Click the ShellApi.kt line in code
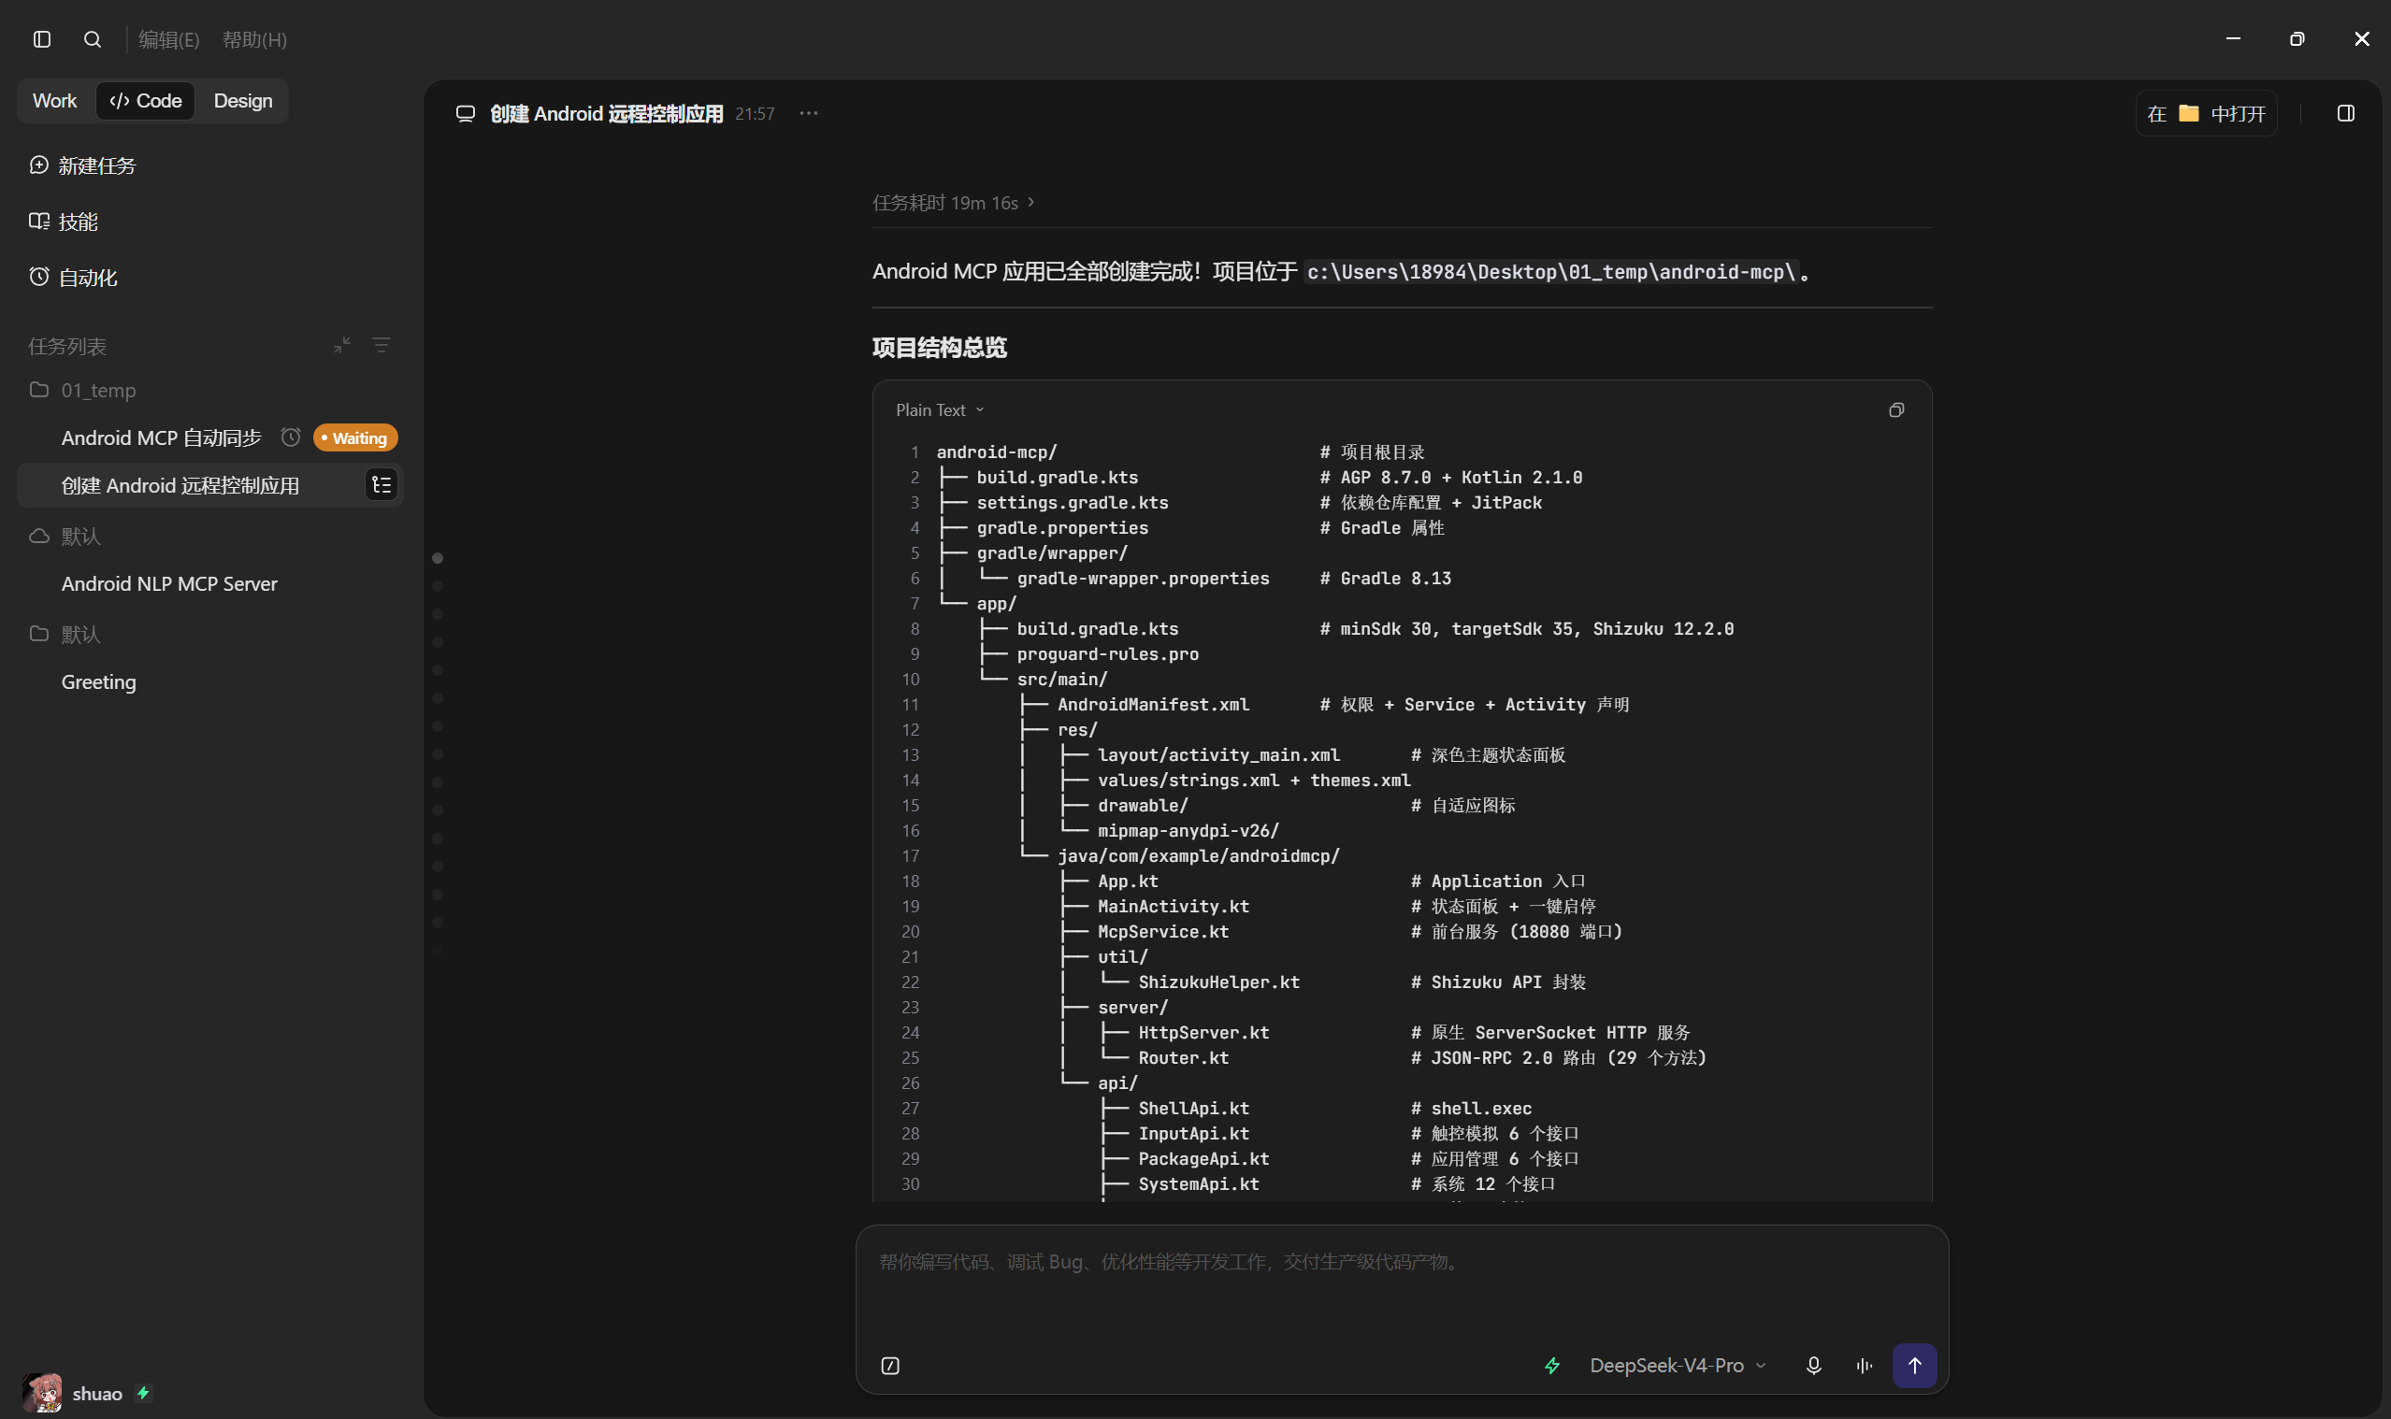Viewport: 2391px width, 1419px height. 1193,1109
